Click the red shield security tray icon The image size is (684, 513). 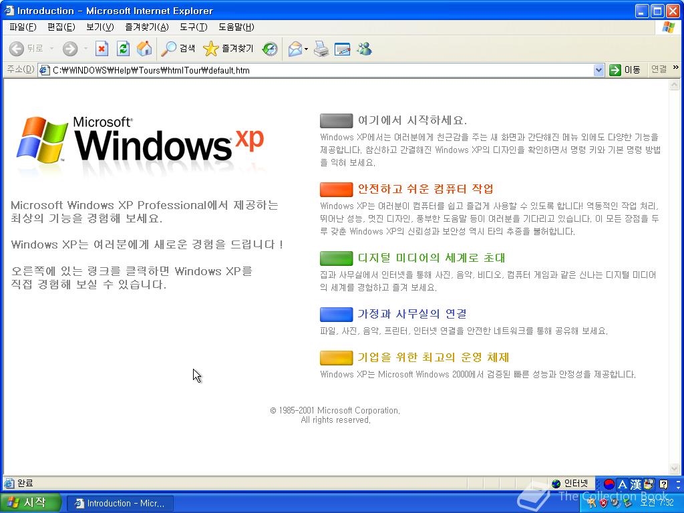point(603,503)
